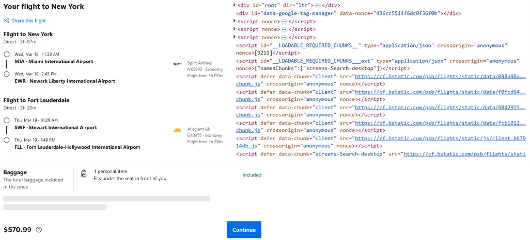Click FLL · Fort Lauderdale-Hollywood International Airport
530x240 pixels.
tap(77, 147)
